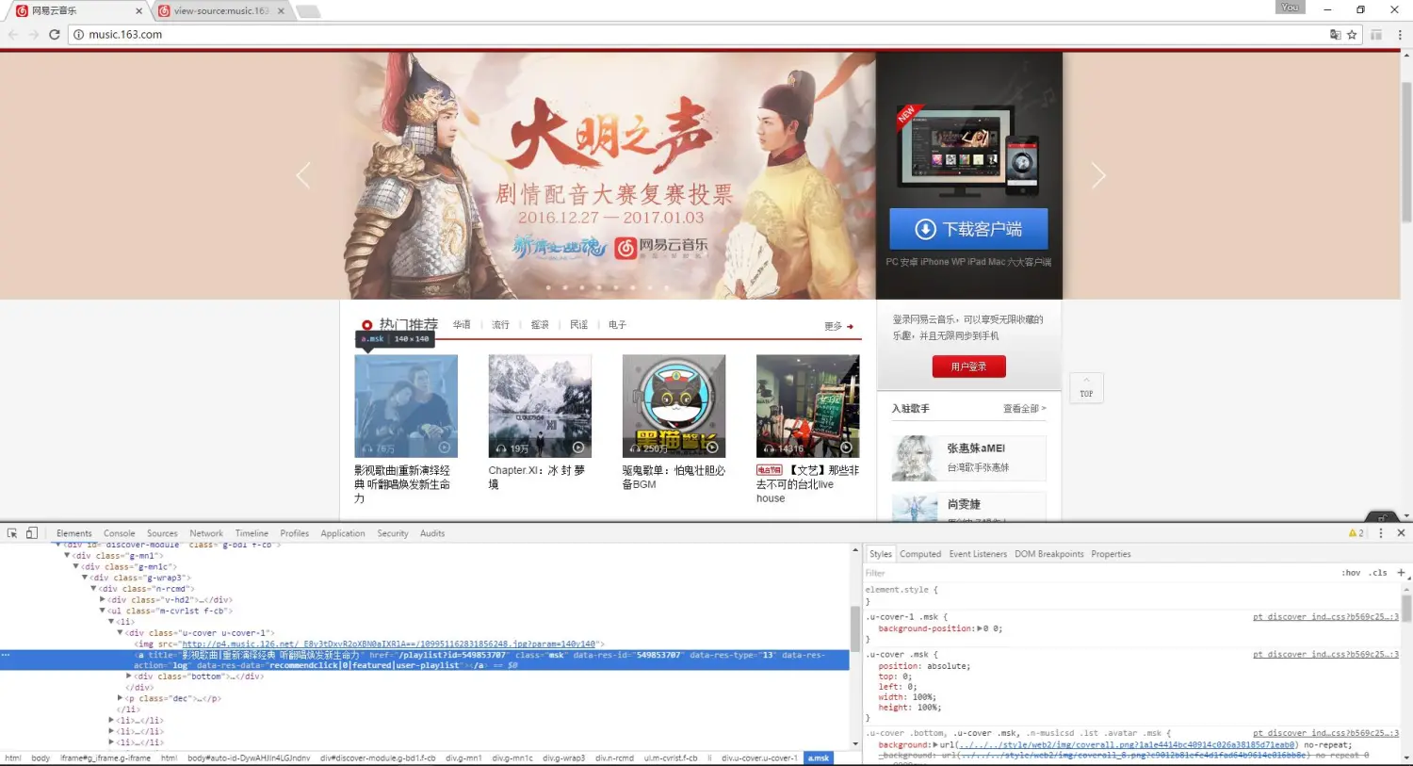Collapse the div class g-mn1 node
Viewport: 1413px width, 766px height.
tap(67, 556)
